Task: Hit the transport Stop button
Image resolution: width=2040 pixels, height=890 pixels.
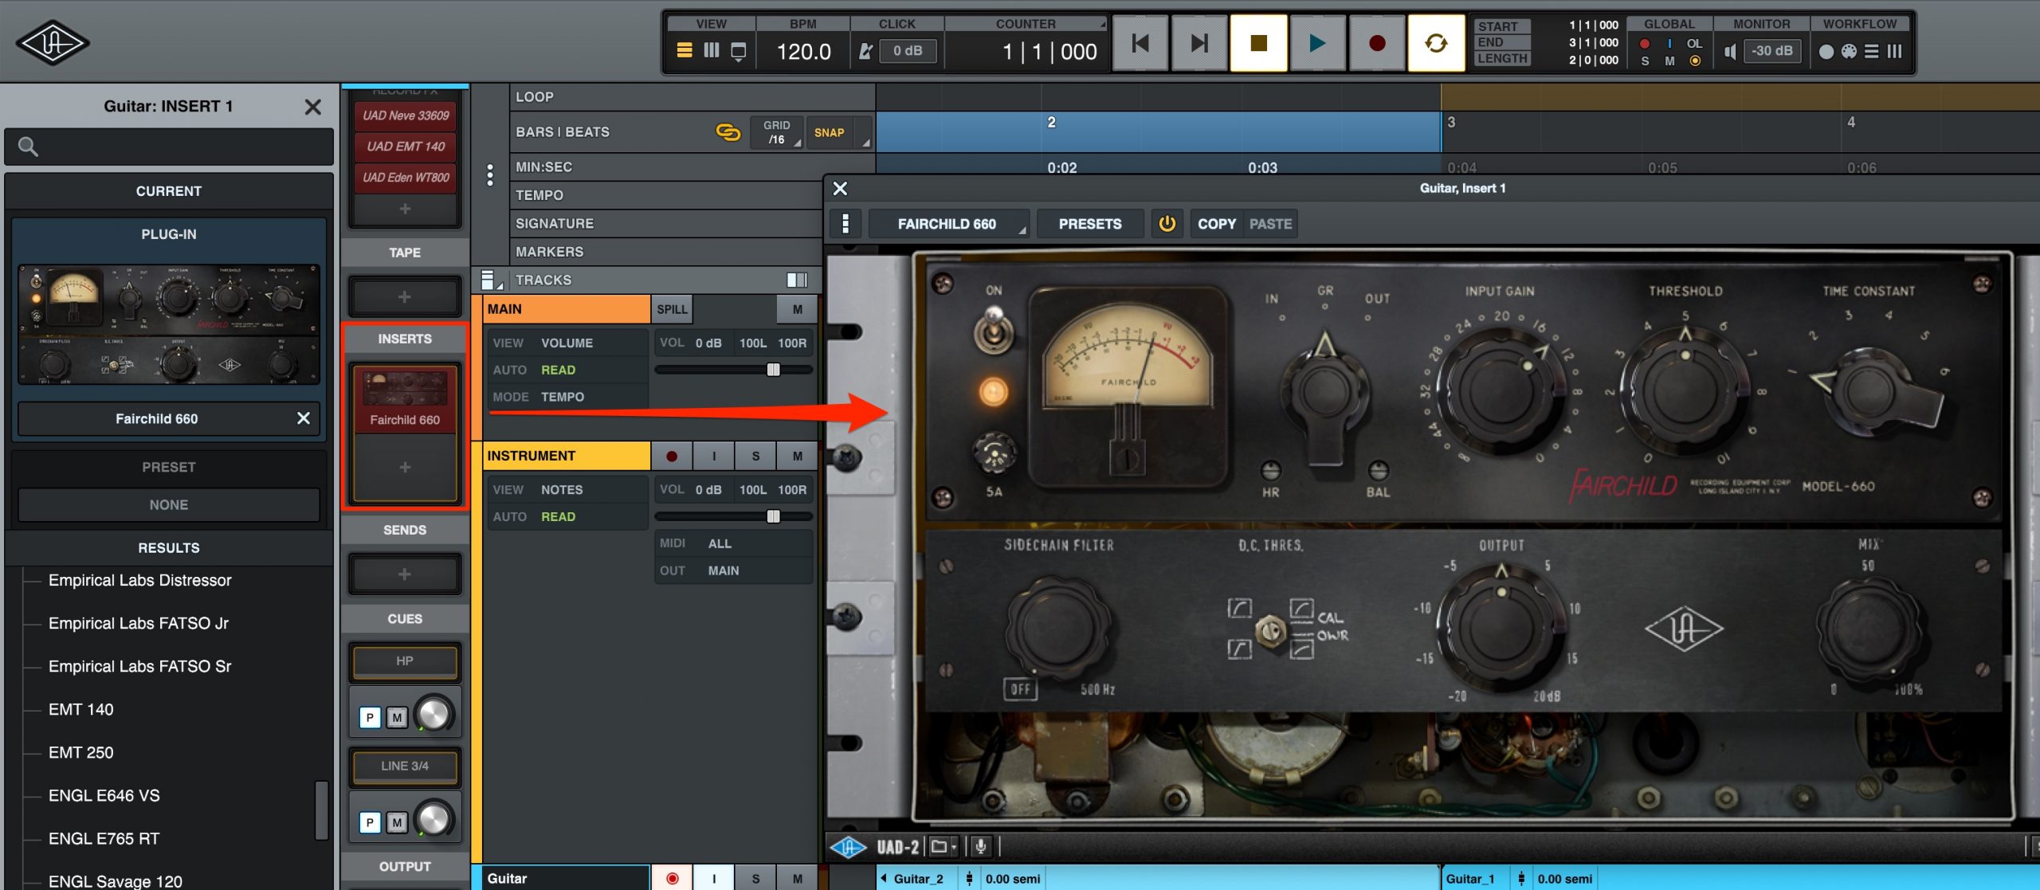Action: coord(1258,43)
